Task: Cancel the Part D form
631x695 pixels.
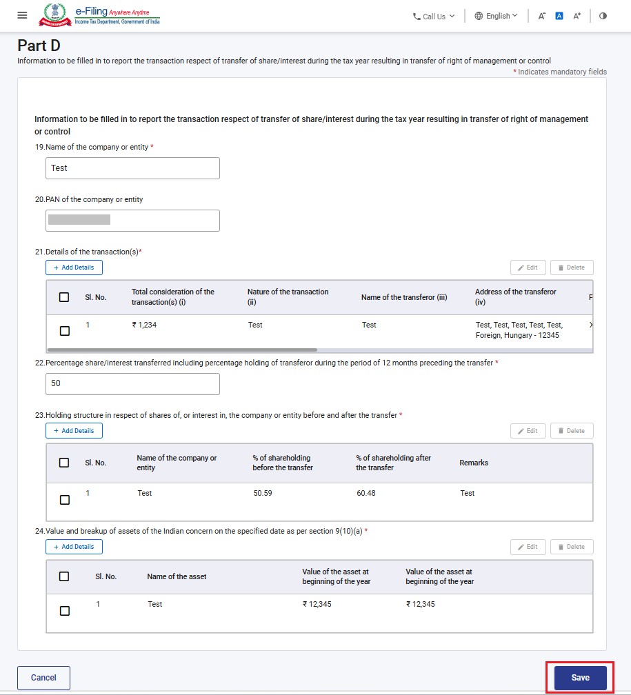Action: tap(43, 678)
